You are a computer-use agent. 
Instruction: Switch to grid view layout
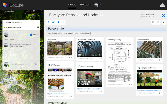[x=153, y=22]
